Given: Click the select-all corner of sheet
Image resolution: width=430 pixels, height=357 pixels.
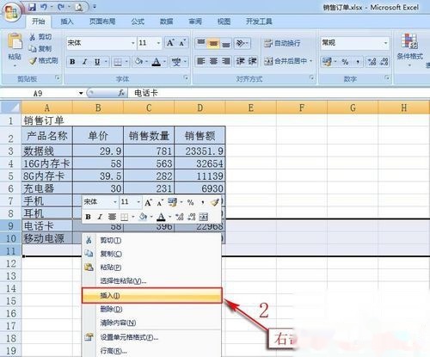Looking at the screenshot, I should [10, 108].
